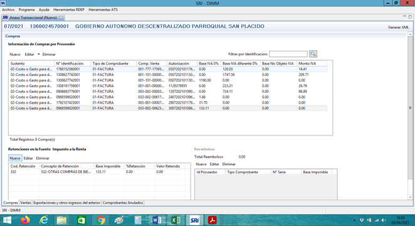Screen dimensions: 415x226
Task: Switch to the Comprobantes Anulados tab
Action: [122, 203]
